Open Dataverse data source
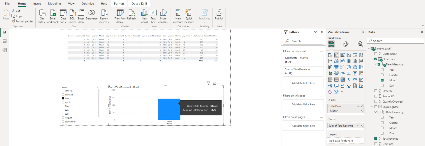 tap(92, 15)
